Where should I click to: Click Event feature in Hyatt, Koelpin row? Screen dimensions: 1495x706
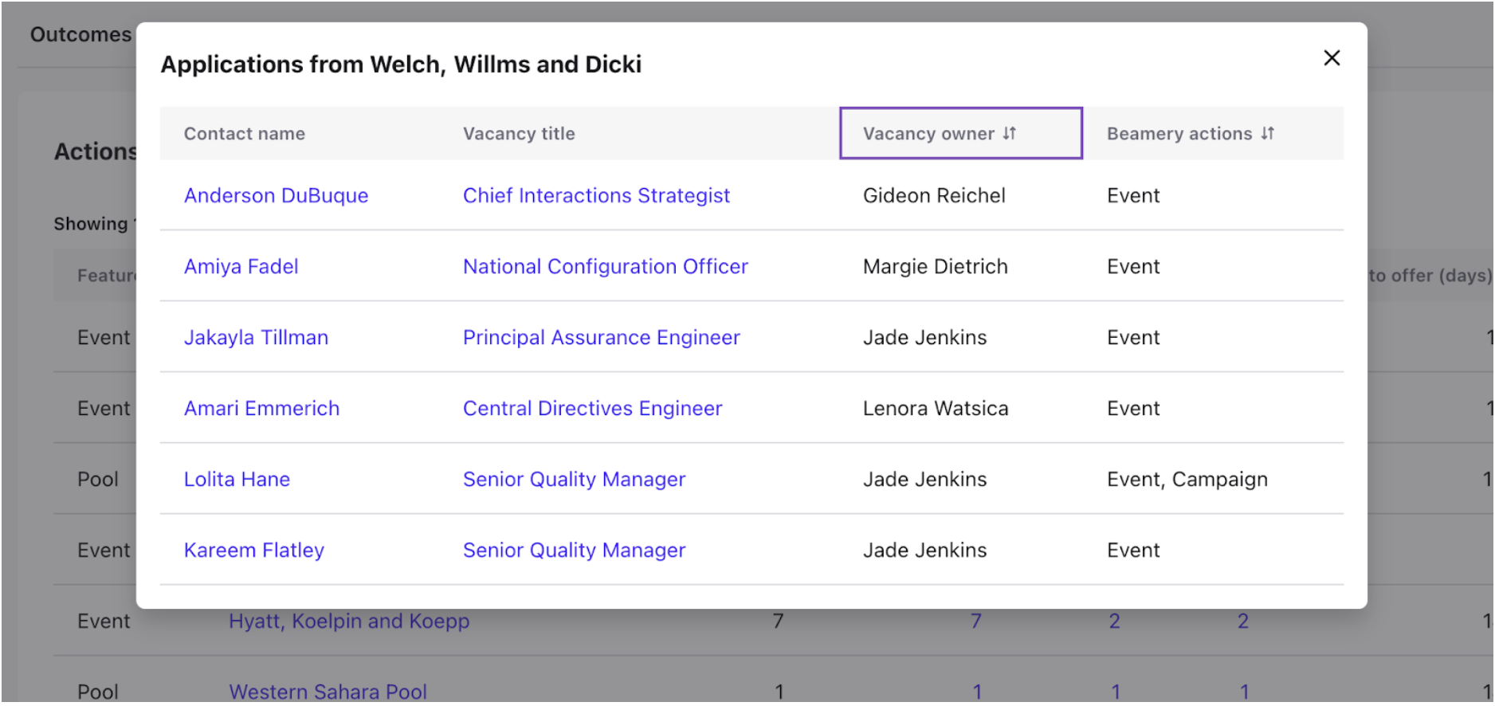104,622
